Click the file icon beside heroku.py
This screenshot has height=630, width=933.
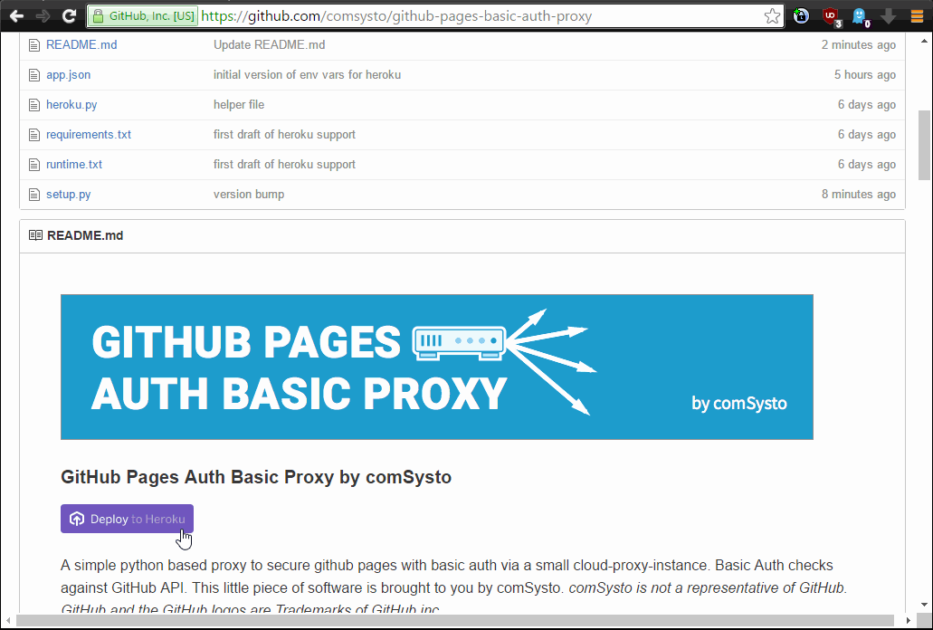click(x=34, y=105)
